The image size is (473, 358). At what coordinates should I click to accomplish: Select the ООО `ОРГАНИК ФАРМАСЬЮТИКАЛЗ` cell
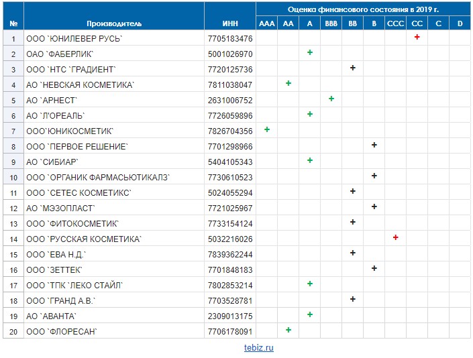point(114,177)
